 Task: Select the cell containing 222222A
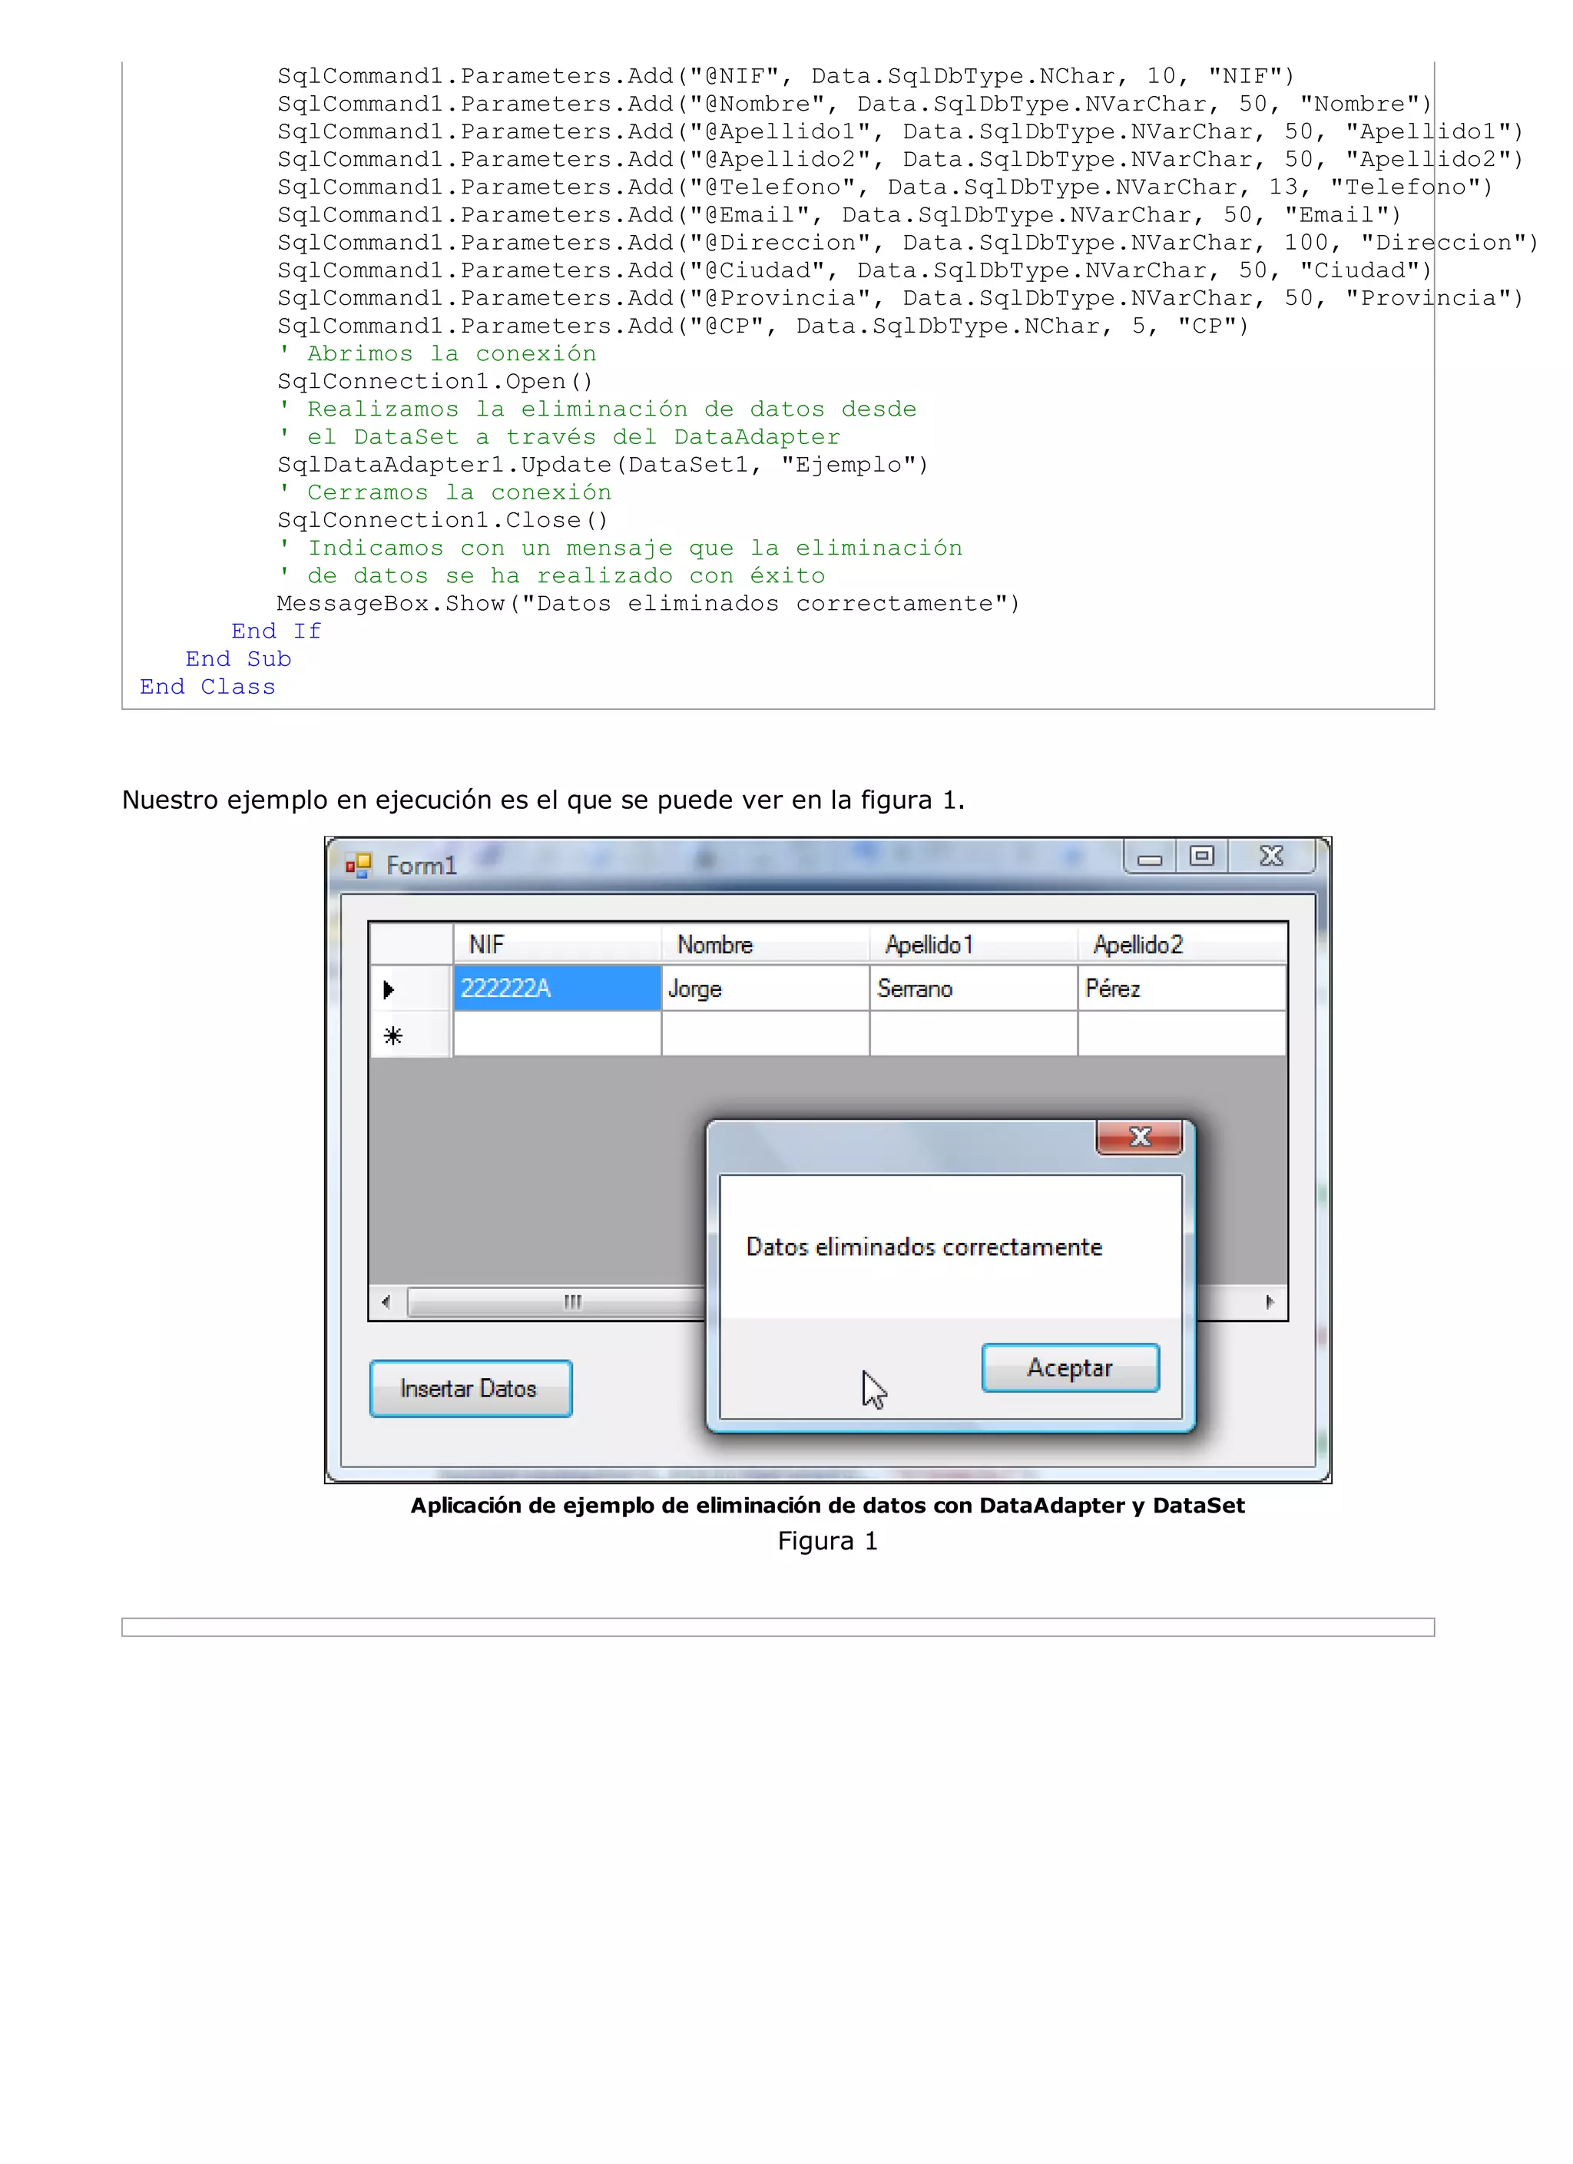pos(557,988)
